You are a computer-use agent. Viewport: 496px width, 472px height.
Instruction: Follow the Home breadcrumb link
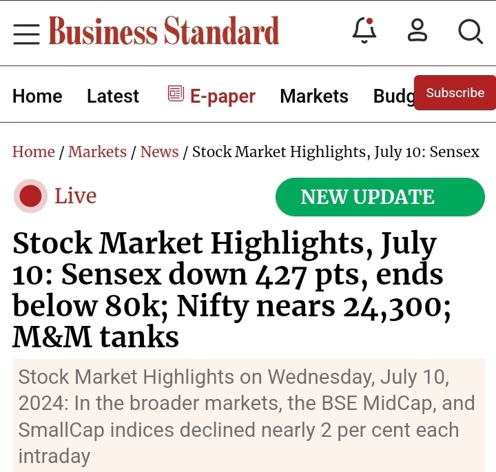click(34, 152)
